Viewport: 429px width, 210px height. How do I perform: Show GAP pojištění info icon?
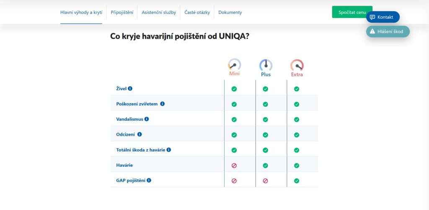149,180
